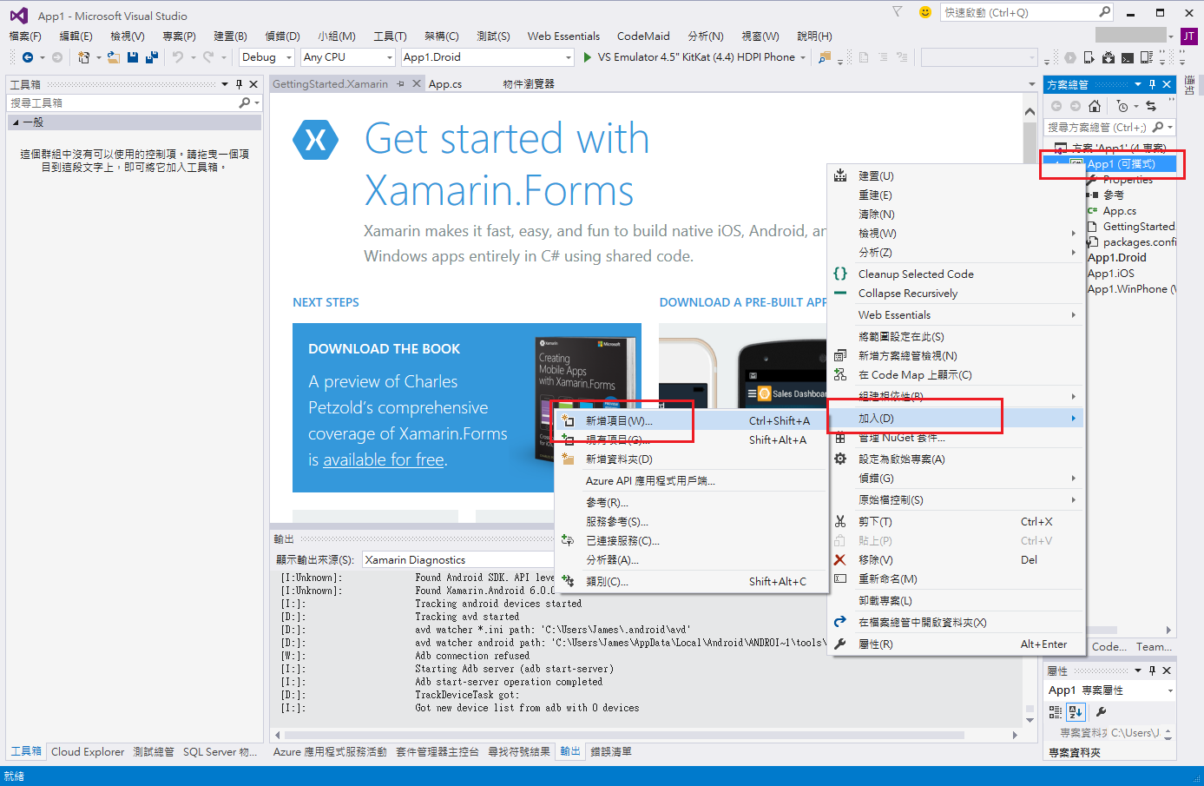Select 新增資料夾(D) in the submenu
This screenshot has height=786, width=1204.
(x=689, y=459)
